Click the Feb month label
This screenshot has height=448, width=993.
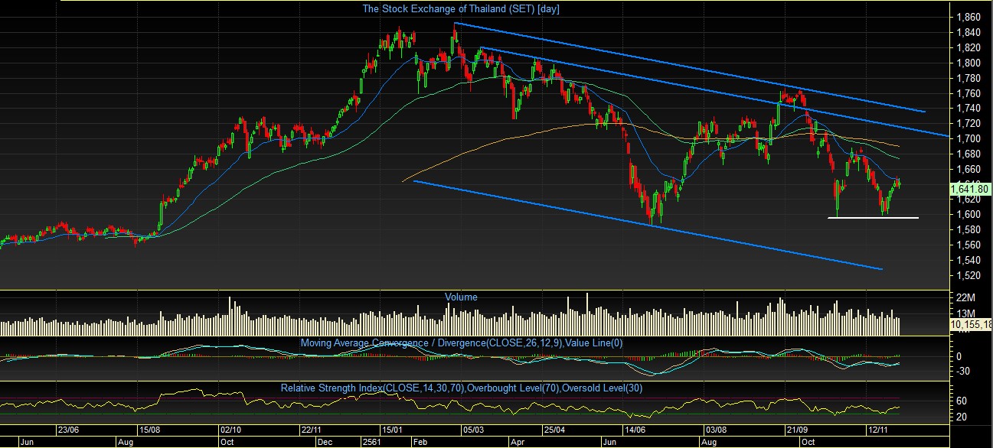tap(420, 442)
